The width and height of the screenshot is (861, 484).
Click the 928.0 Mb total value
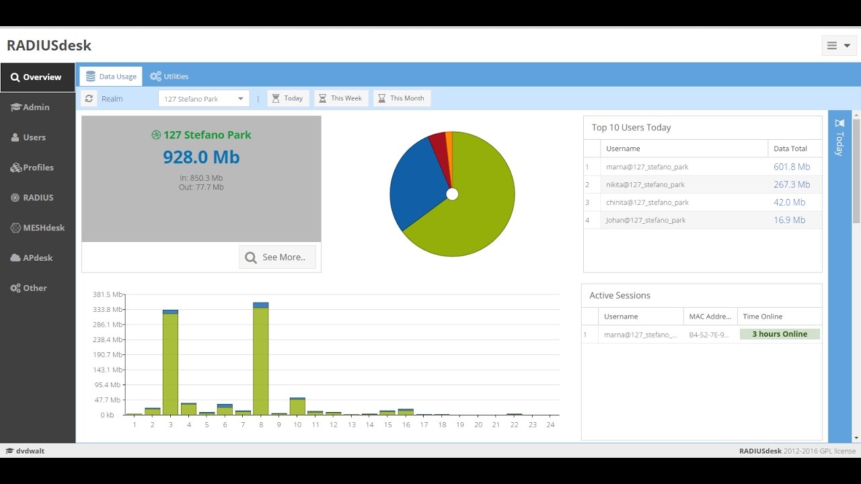tap(201, 157)
